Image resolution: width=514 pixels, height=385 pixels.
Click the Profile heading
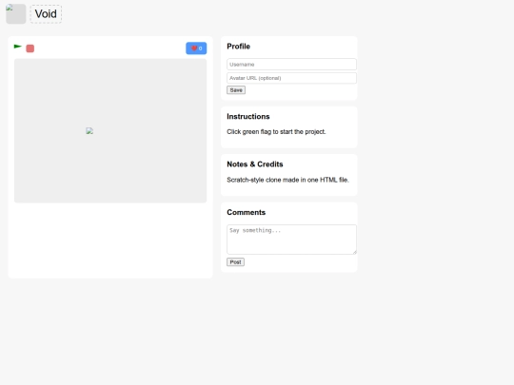238,47
